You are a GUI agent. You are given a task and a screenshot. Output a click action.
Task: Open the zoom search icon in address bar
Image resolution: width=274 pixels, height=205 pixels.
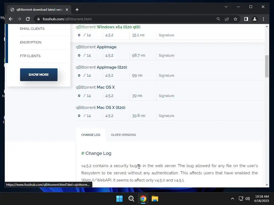point(218,19)
